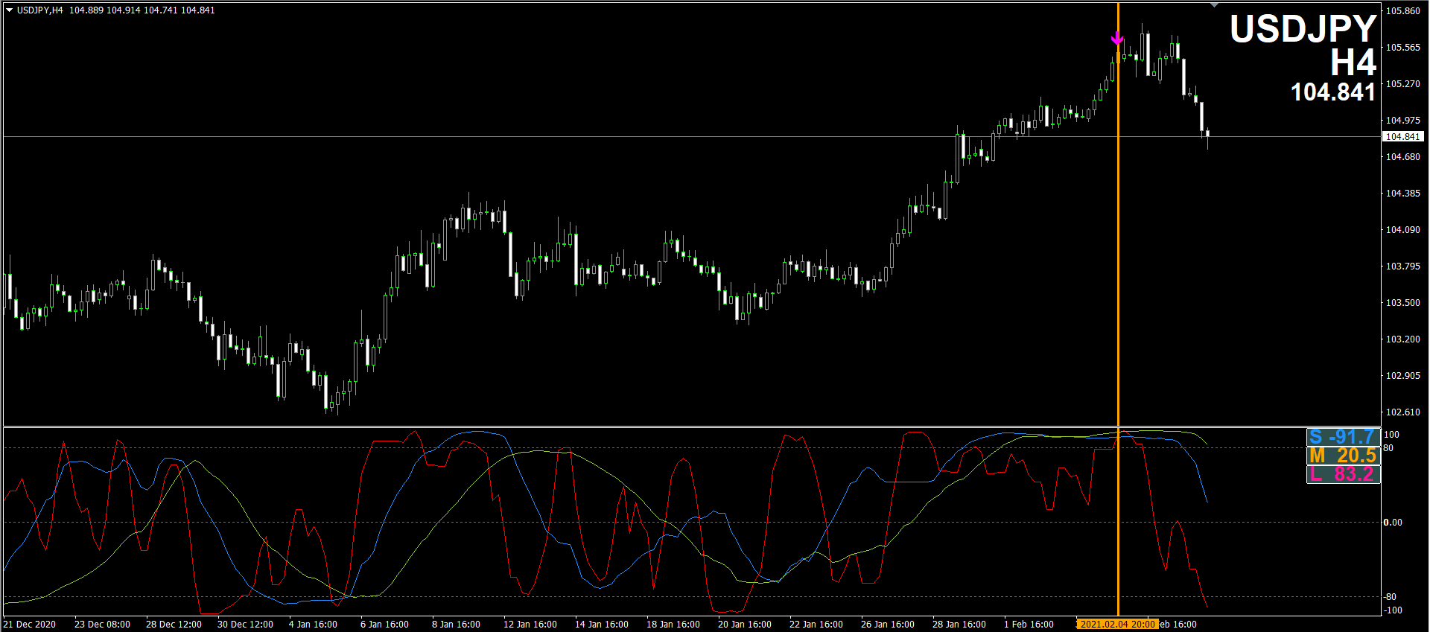The image size is (1430, 632).
Task: Click the 104.680 price axis label
Action: pyautogui.click(x=1402, y=157)
